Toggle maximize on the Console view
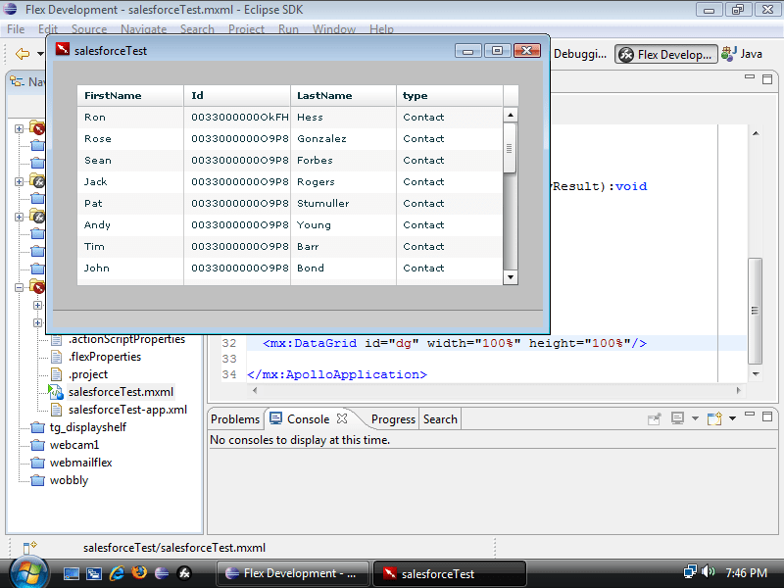784x588 pixels. (768, 416)
